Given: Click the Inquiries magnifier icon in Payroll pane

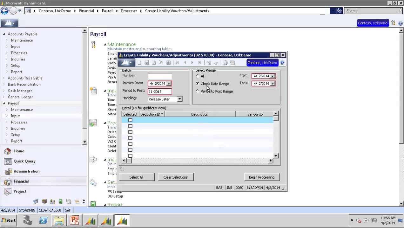Looking at the screenshot, I should 93,160.
